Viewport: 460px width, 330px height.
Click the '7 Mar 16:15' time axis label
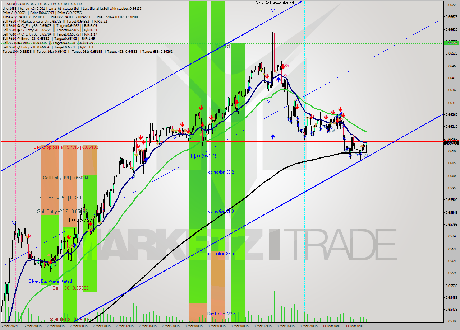148,326
